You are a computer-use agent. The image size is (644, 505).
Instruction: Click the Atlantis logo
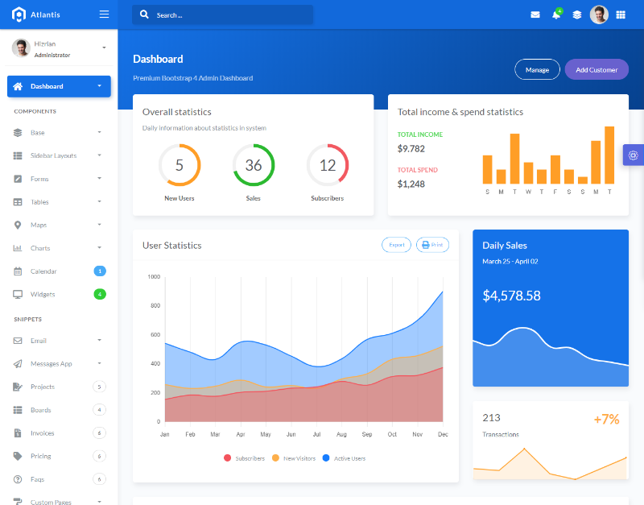coord(36,14)
